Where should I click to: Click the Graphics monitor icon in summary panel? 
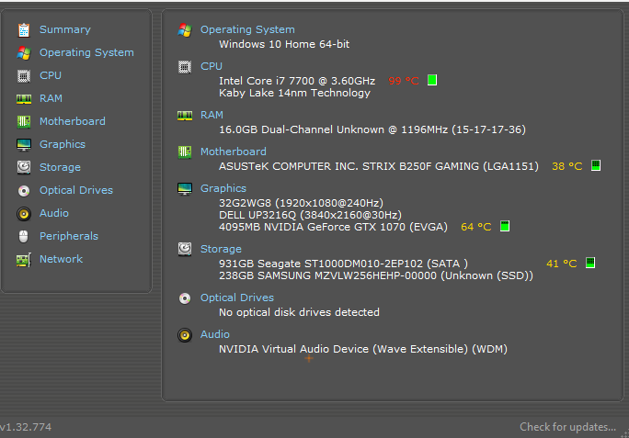185,189
